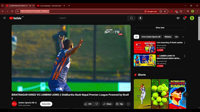Create a clip with Clip button
200x112 pixels.
coord(119,104)
